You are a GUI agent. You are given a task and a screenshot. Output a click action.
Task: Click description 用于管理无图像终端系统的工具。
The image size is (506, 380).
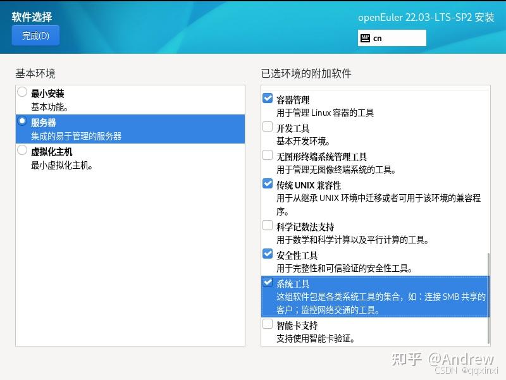336,169
